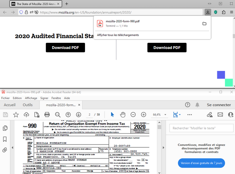Image resolution: width=235 pixels, height=174 pixels.
Task: Click Rechercher Modifier le texte field
Action: (x=201, y=128)
